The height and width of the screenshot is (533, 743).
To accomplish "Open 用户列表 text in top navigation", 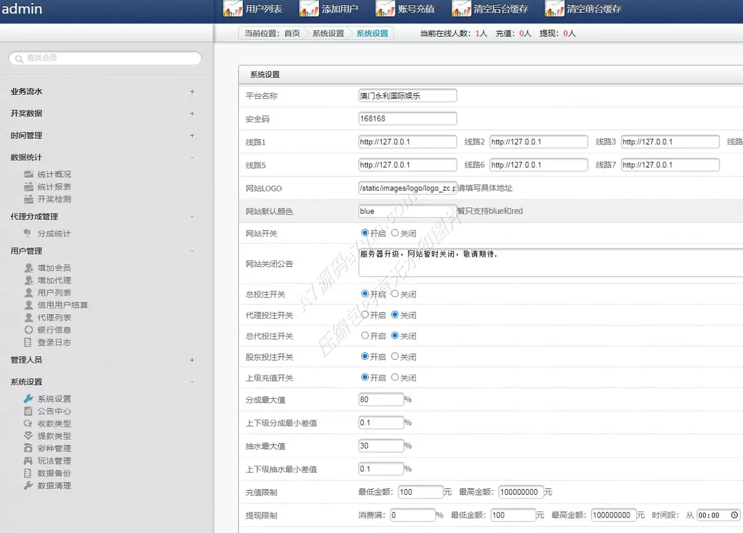I will coord(264,9).
